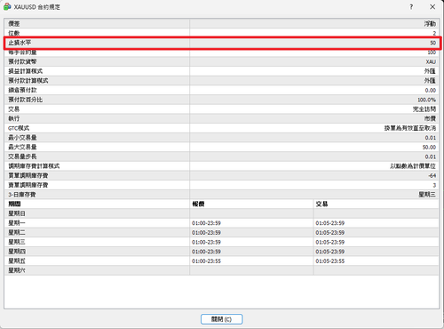The width and height of the screenshot is (444, 329).
Task: Click the 報價 column header
Action: [x=198, y=204]
